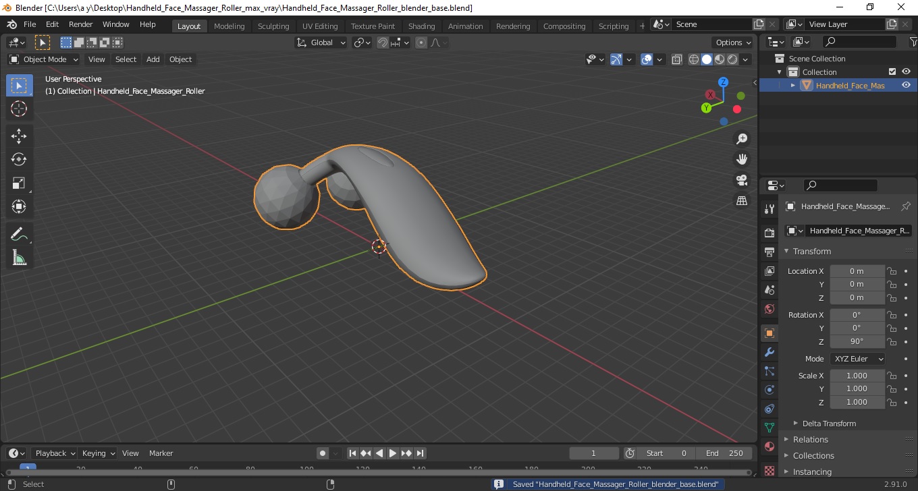The image size is (918, 491).
Task: Hide Handheld_Face_Mas object in outliner
Action: [x=906, y=85]
